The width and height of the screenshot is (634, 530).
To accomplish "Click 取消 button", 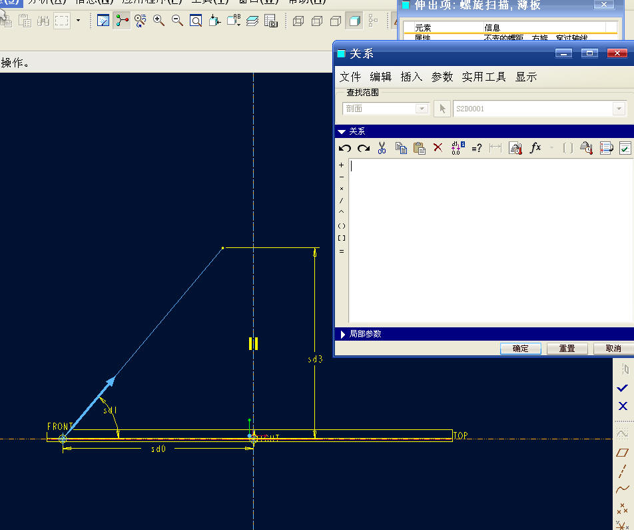I will [x=613, y=349].
